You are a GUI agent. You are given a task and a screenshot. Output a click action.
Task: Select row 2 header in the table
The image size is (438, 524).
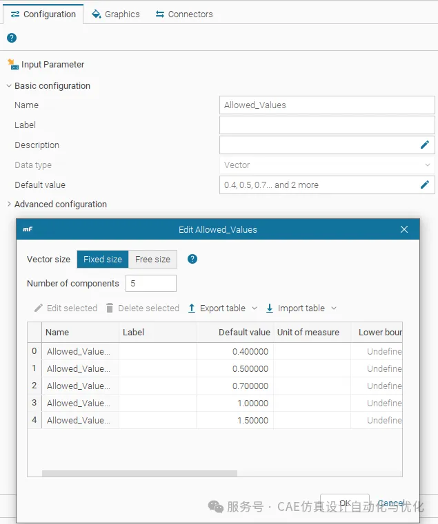point(34,386)
